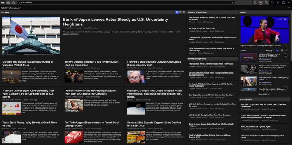Image resolution: width=292 pixels, height=145 pixels.
Task: Click the save floppy-disk icon
Action: coord(284,3)
